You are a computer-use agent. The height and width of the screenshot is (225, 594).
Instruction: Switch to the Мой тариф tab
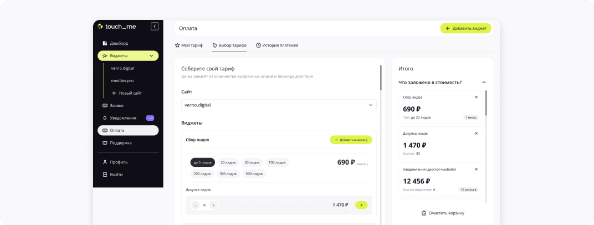tap(188, 45)
